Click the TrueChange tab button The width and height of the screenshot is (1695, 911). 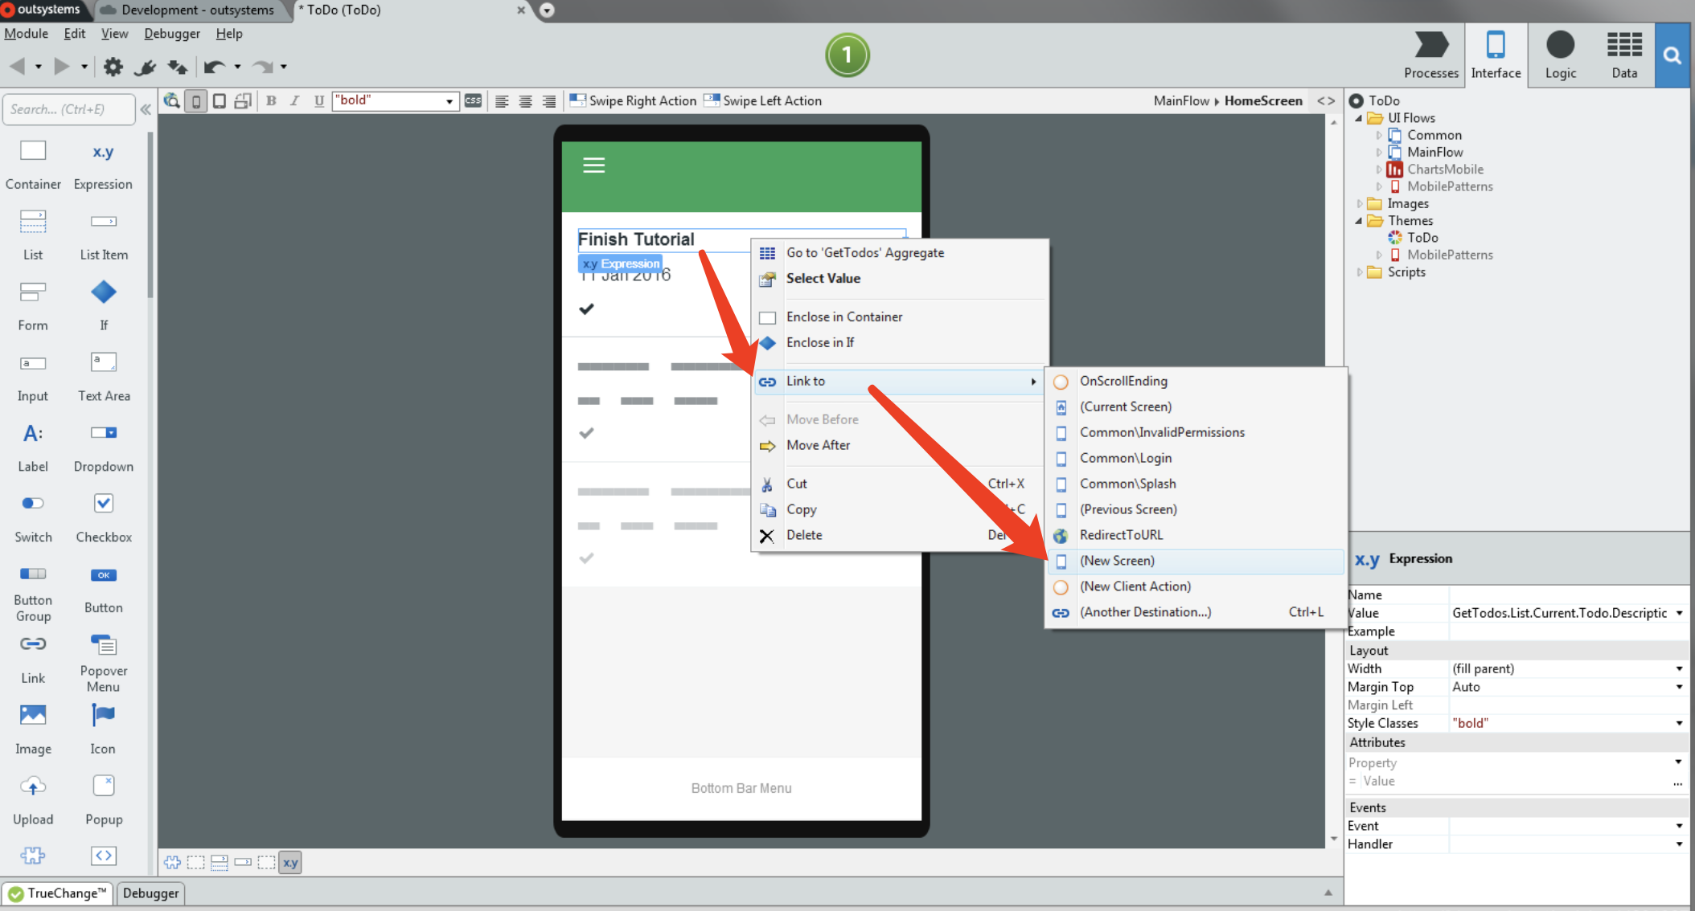coord(58,893)
